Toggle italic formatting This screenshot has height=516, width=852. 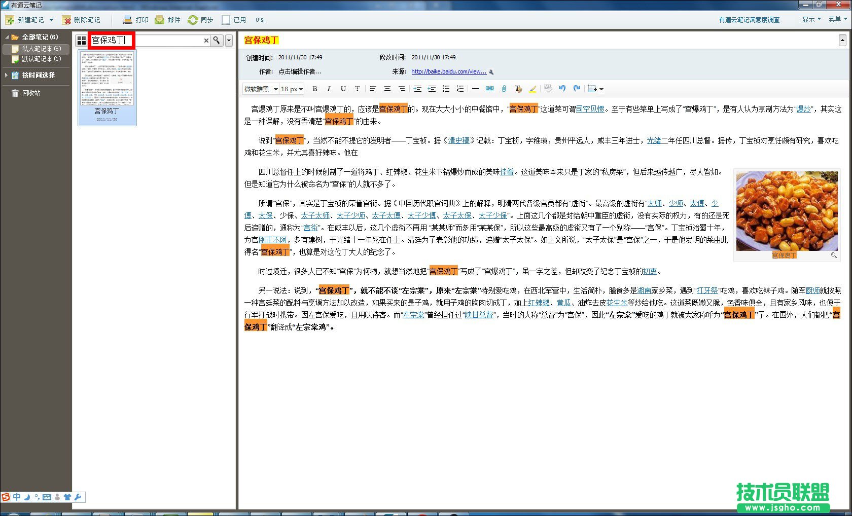click(329, 89)
